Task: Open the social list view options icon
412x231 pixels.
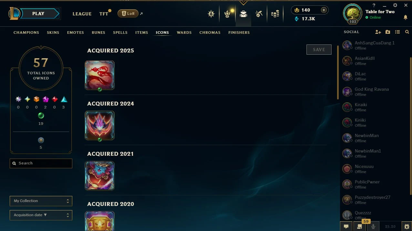Action: 397,32
